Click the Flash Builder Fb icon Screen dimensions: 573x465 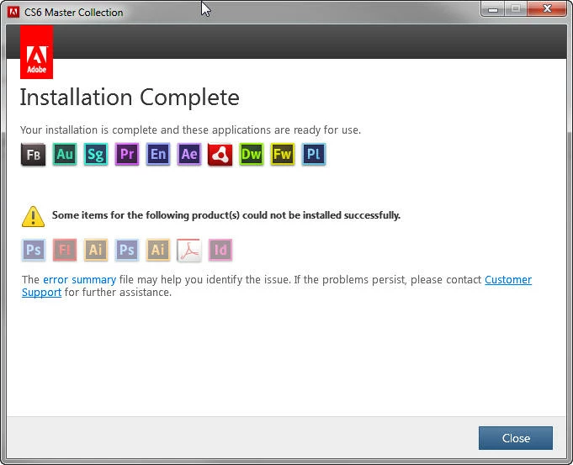[34, 155]
